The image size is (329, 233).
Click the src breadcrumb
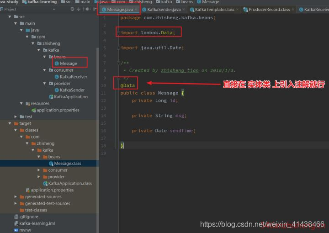click(66, 2)
